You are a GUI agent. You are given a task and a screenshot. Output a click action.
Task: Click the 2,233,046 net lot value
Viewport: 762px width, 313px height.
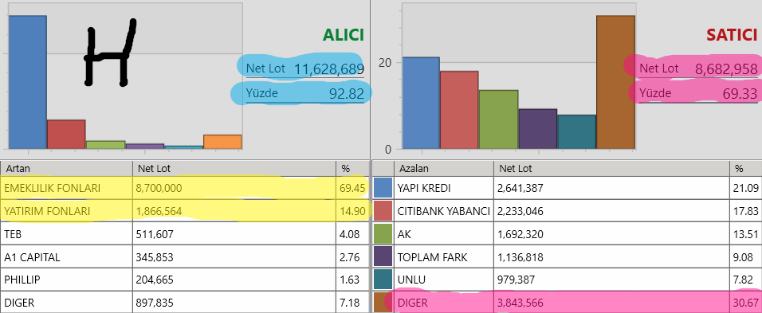tap(520, 211)
